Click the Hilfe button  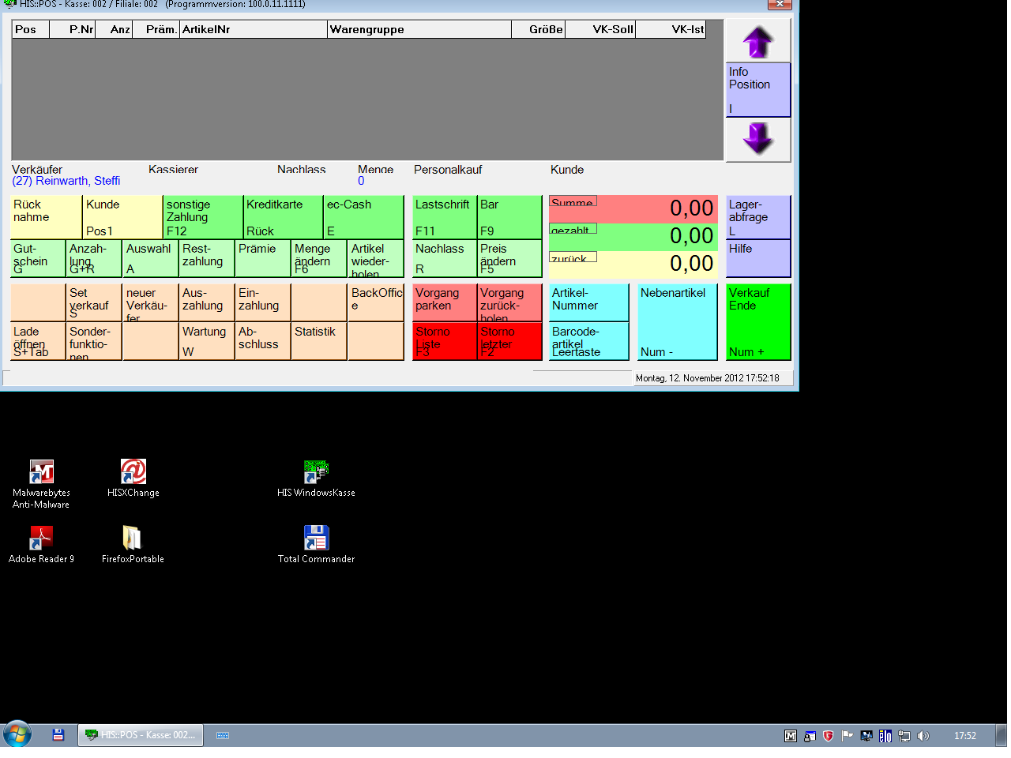click(x=758, y=258)
